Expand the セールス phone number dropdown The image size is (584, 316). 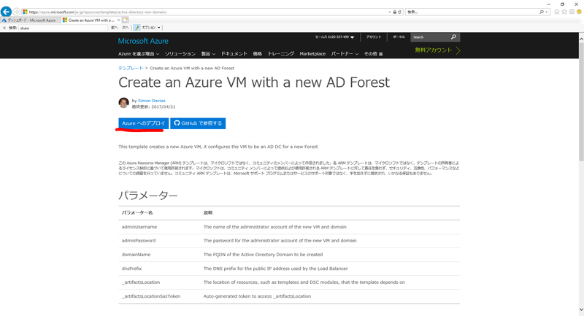click(334, 37)
